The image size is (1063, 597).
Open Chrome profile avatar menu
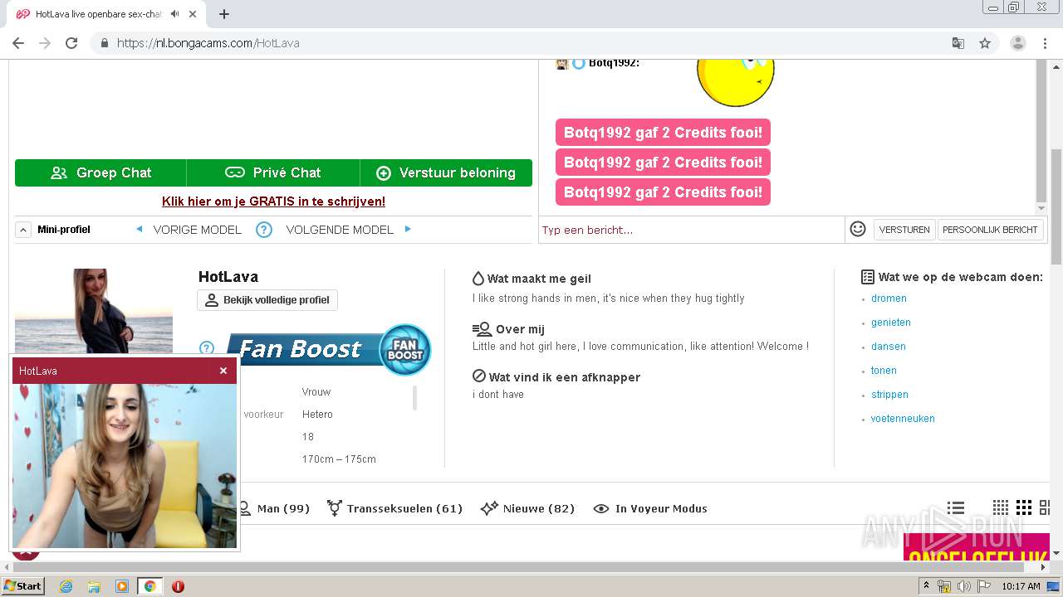1018,43
